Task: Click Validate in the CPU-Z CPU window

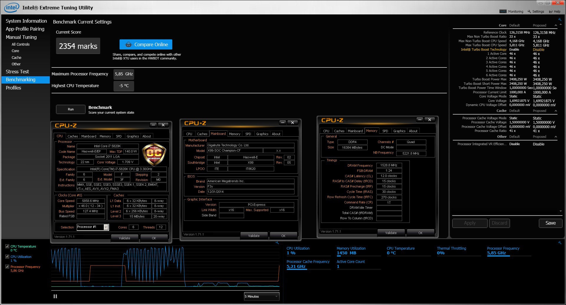Action: pyautogui.click(x=124, y=238)
